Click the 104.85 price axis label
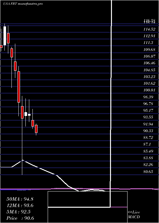Viewport: 159px width, 223px height. tap(149, 70)
